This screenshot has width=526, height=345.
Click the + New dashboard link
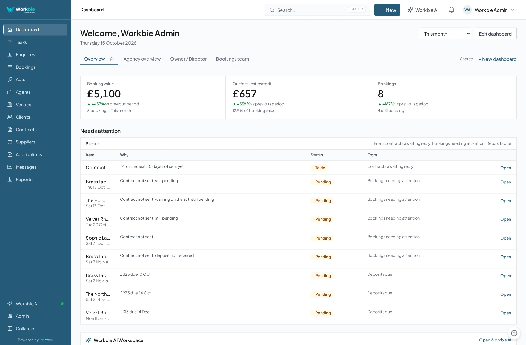498,59
